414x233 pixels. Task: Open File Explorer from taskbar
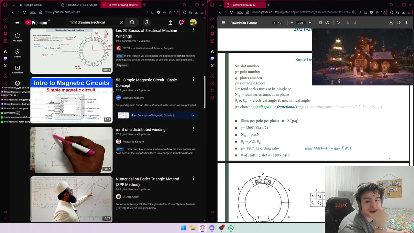point(193,228)
